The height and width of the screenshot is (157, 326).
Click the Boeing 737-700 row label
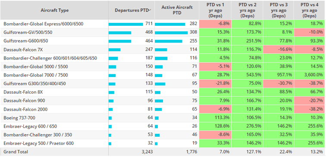[x=19, y=118]
